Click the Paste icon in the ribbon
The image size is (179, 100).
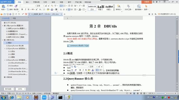(3, 6)
